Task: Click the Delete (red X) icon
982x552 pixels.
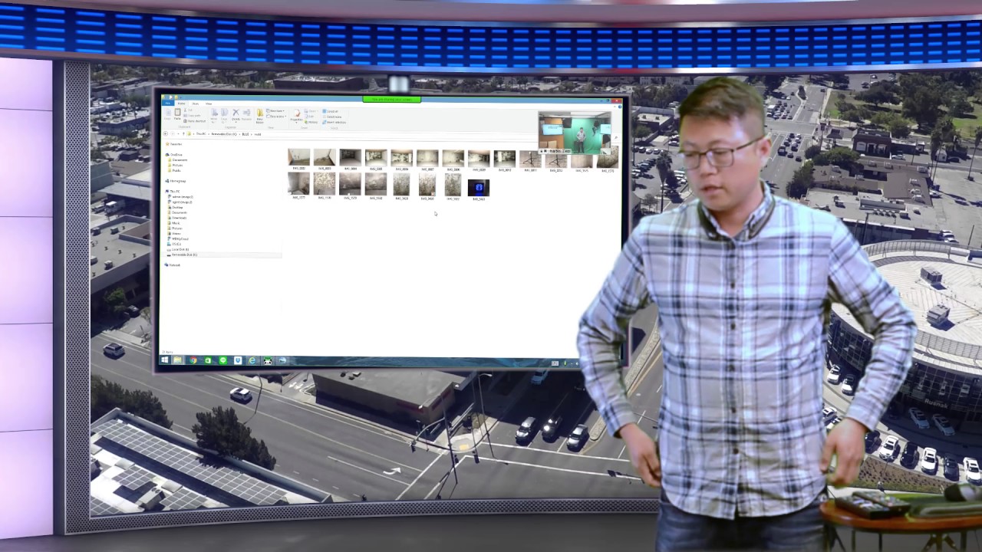Action: [x=236, y=114]
